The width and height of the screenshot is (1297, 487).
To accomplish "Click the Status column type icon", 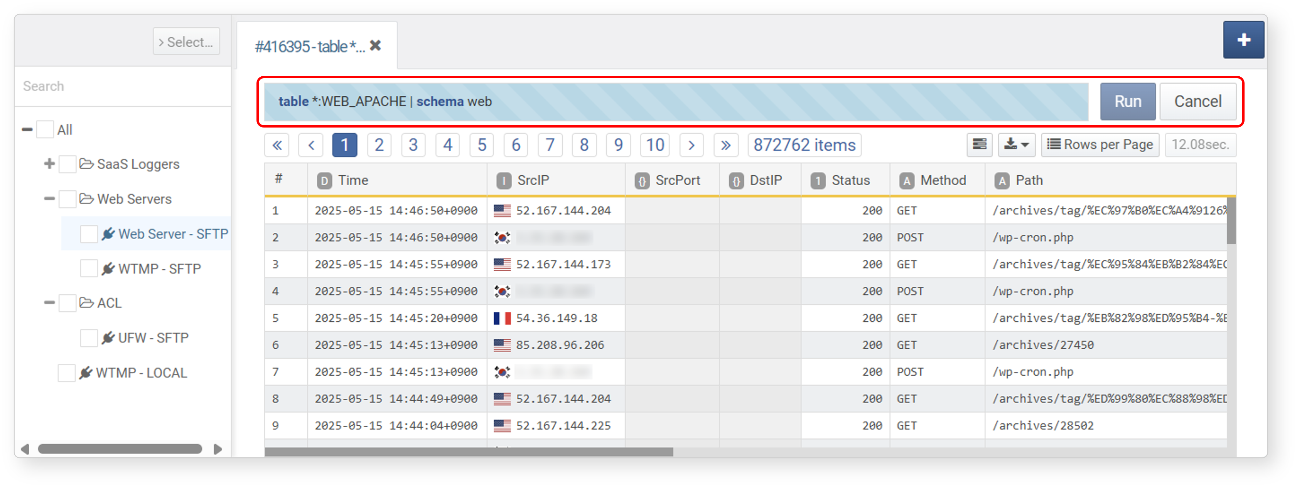I will click(818, 181).
